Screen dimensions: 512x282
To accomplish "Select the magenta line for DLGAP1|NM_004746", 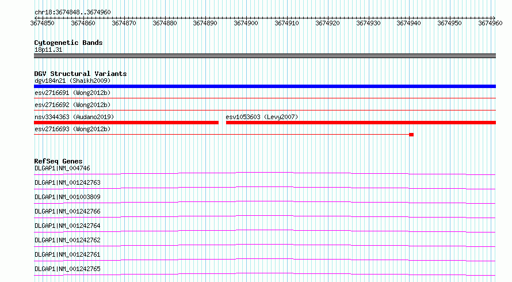I will [x=265, y=173].
